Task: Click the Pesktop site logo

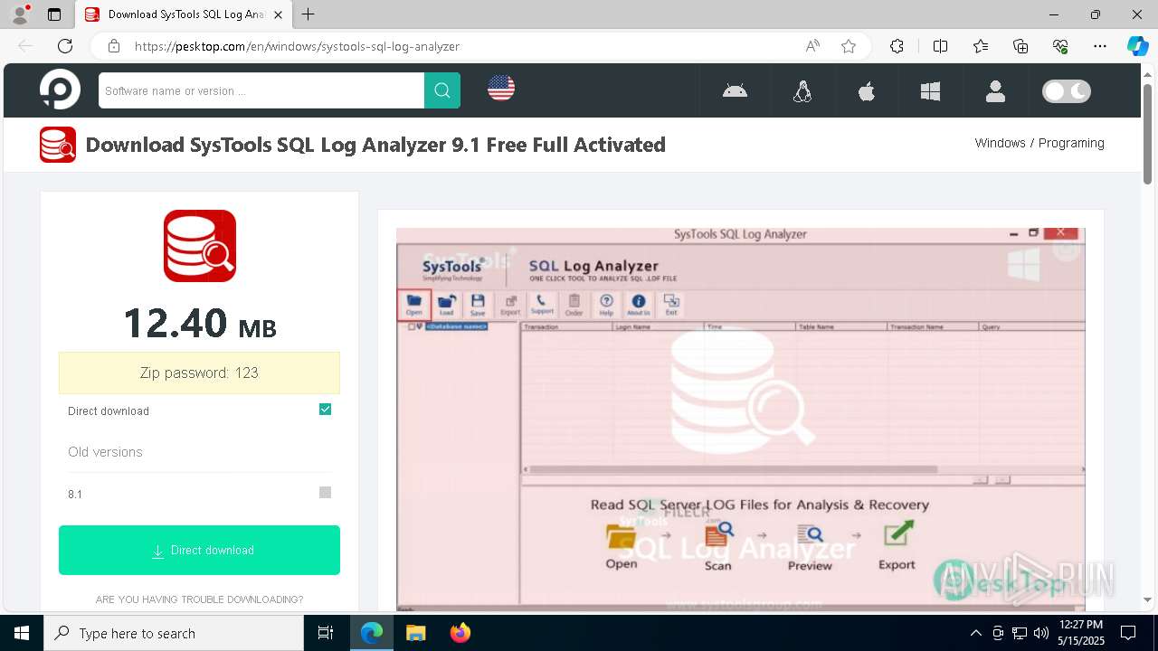Action: [x=60, y=90]
